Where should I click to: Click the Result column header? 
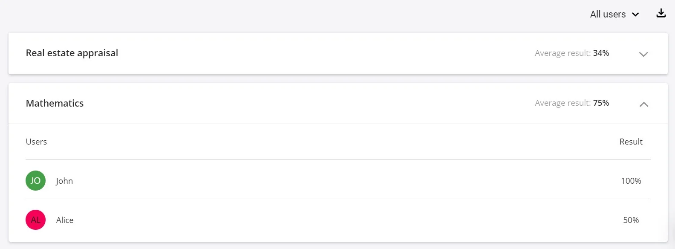[x=631, y=142]
